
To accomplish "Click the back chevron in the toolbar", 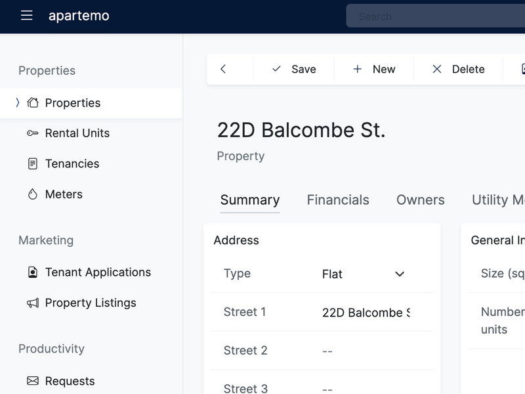I will (x=224, y=68).
